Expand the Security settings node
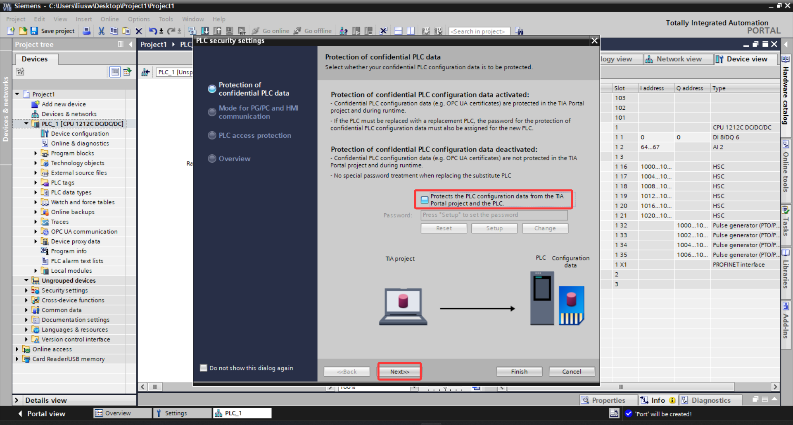Viewport: 793px width, 425px height. (x=26, y=290)
